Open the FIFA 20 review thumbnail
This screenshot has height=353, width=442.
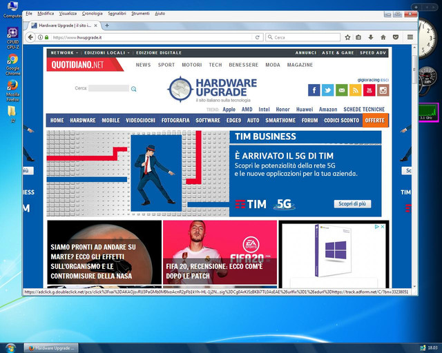[x=220, y=252]
